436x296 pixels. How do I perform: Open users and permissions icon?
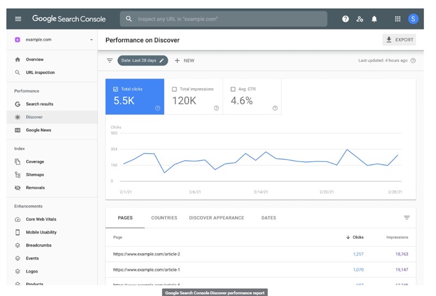[x=360, y=19]
